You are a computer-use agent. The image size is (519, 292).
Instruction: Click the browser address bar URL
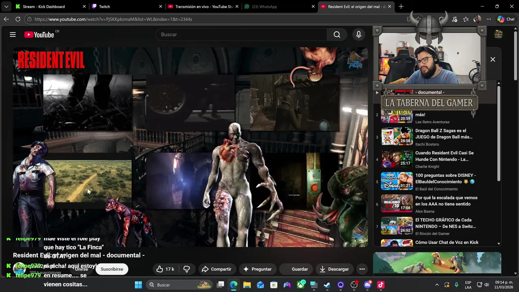click(x=113, y=19)
